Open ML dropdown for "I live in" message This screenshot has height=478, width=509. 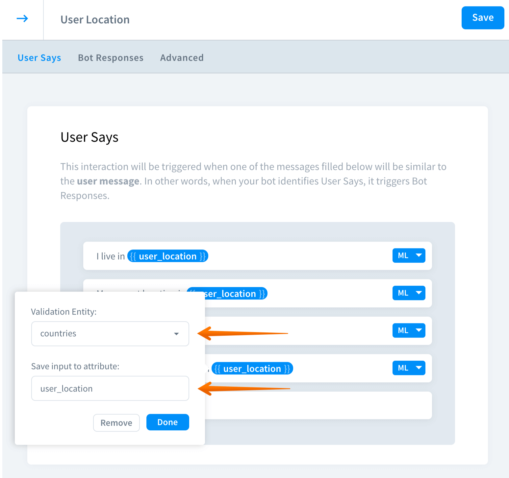coord(409,256)
